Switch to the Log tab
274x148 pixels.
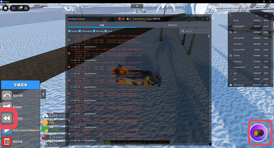point(102,25)
